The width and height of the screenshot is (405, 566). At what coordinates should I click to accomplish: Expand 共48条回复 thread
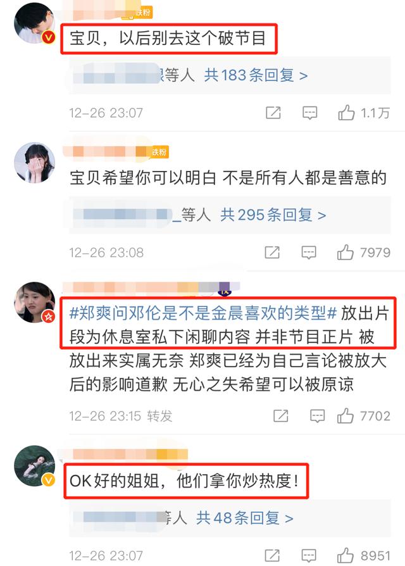pyautogui.click(x=244, y=519)
